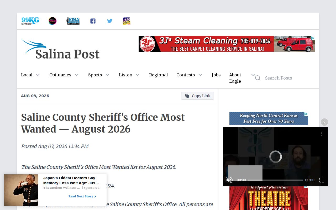
Task: Click the Japan's Oldest Doctors sponsored headline
Action: 71,180
